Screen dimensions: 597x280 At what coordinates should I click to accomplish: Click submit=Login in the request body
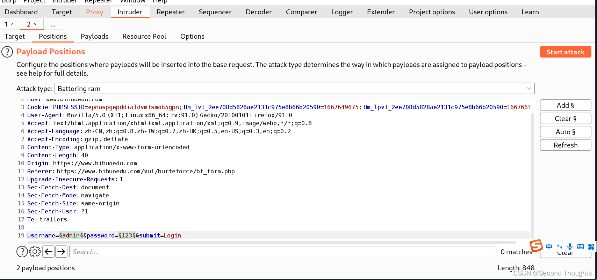(160, 235)
